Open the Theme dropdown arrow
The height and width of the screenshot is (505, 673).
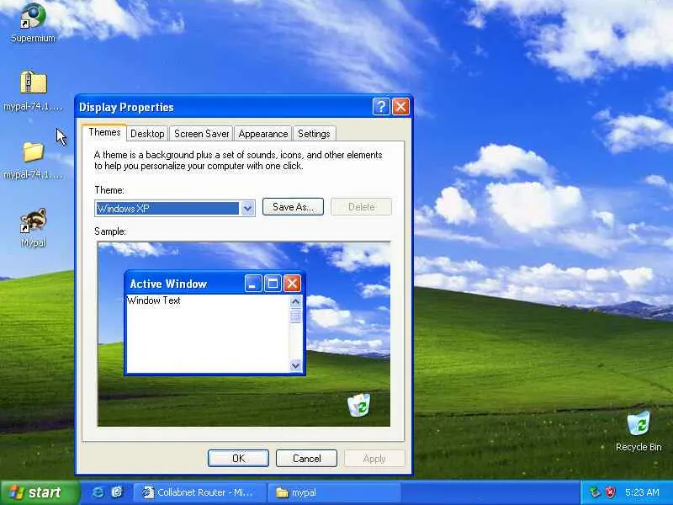point(247,208)
